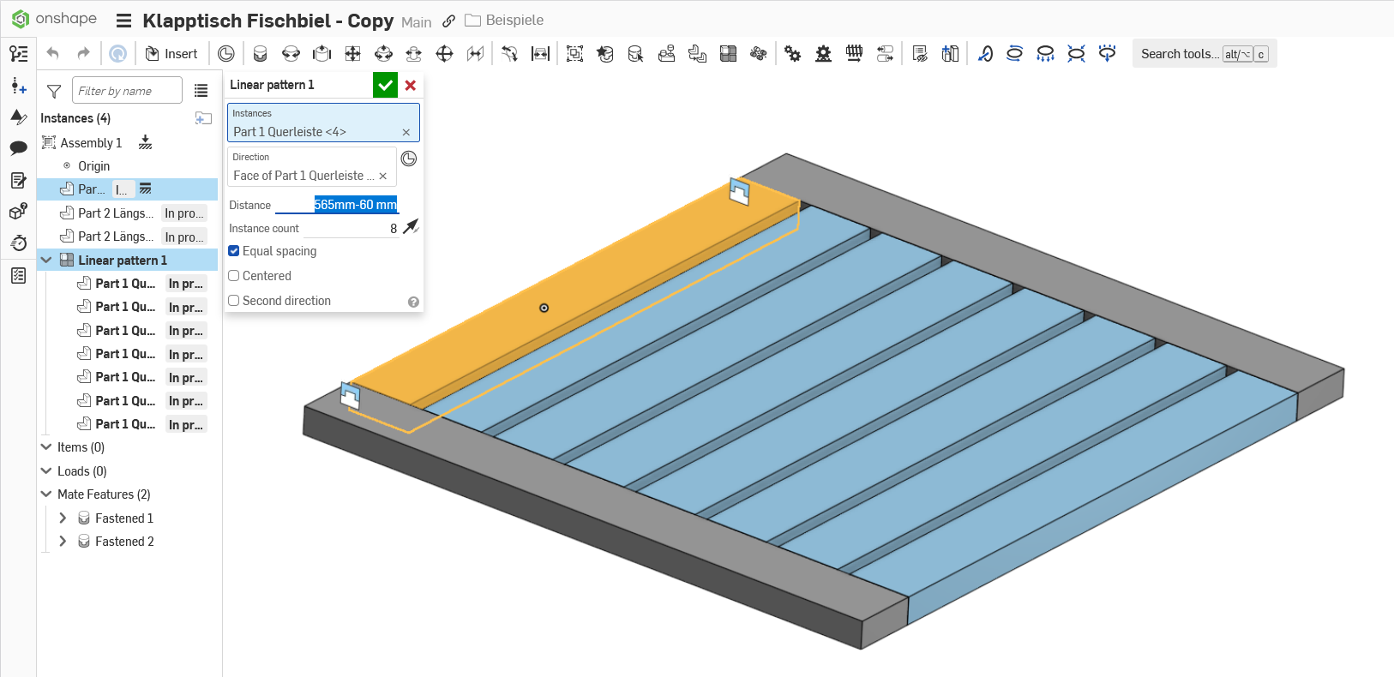Toggle the assembly list panel icon in sidebar
1394x677 pixels.
click(x=19, y=53)
